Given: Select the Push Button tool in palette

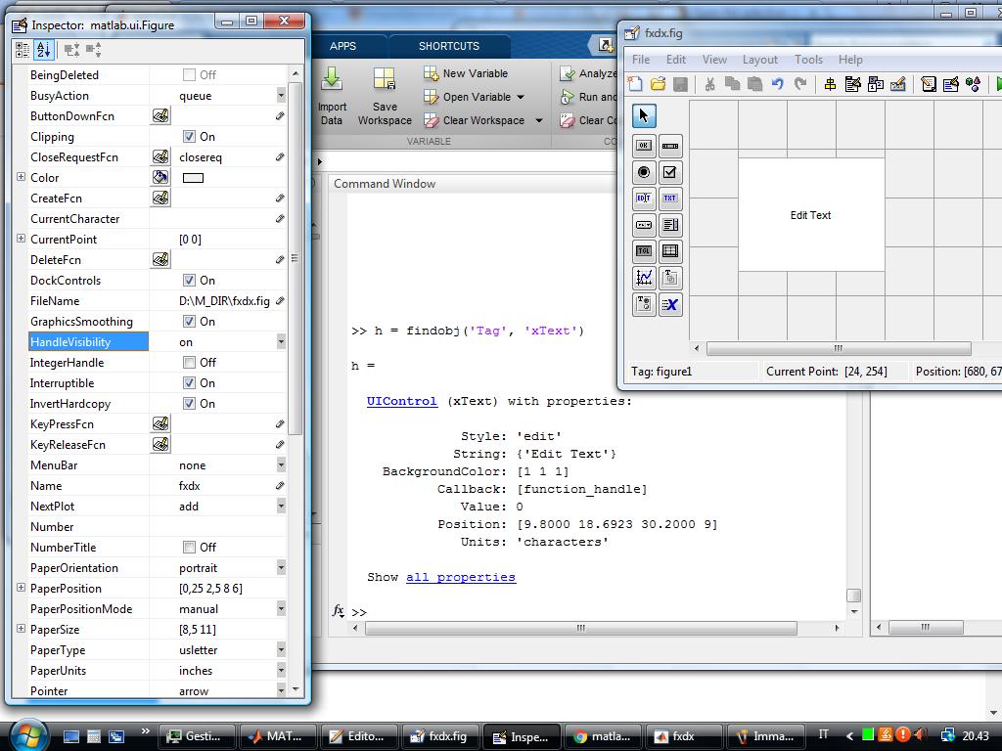Looking at the screenshot, I should coord(644,146).
